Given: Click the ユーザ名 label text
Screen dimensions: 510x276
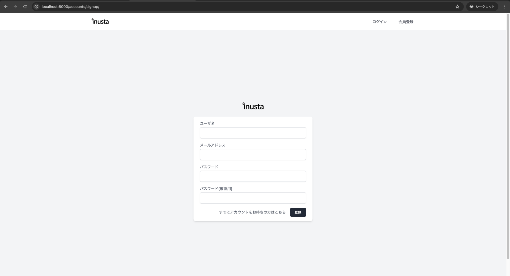Looking at the screenshot, I should [207, 123].
